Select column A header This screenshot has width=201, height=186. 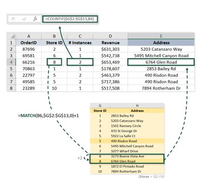click(x=29, y=36)
